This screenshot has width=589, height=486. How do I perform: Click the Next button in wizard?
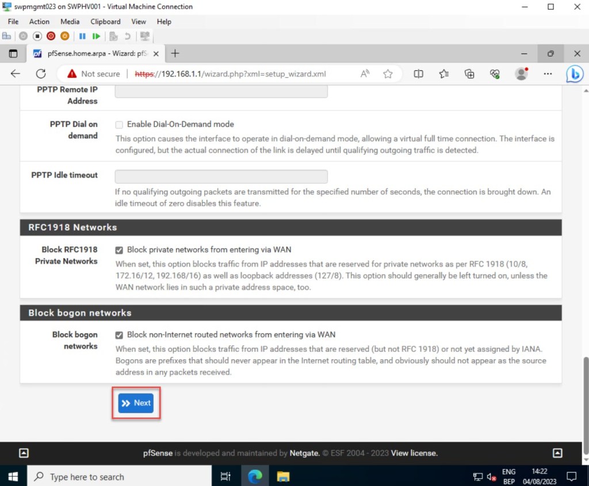tap(136, 403)
